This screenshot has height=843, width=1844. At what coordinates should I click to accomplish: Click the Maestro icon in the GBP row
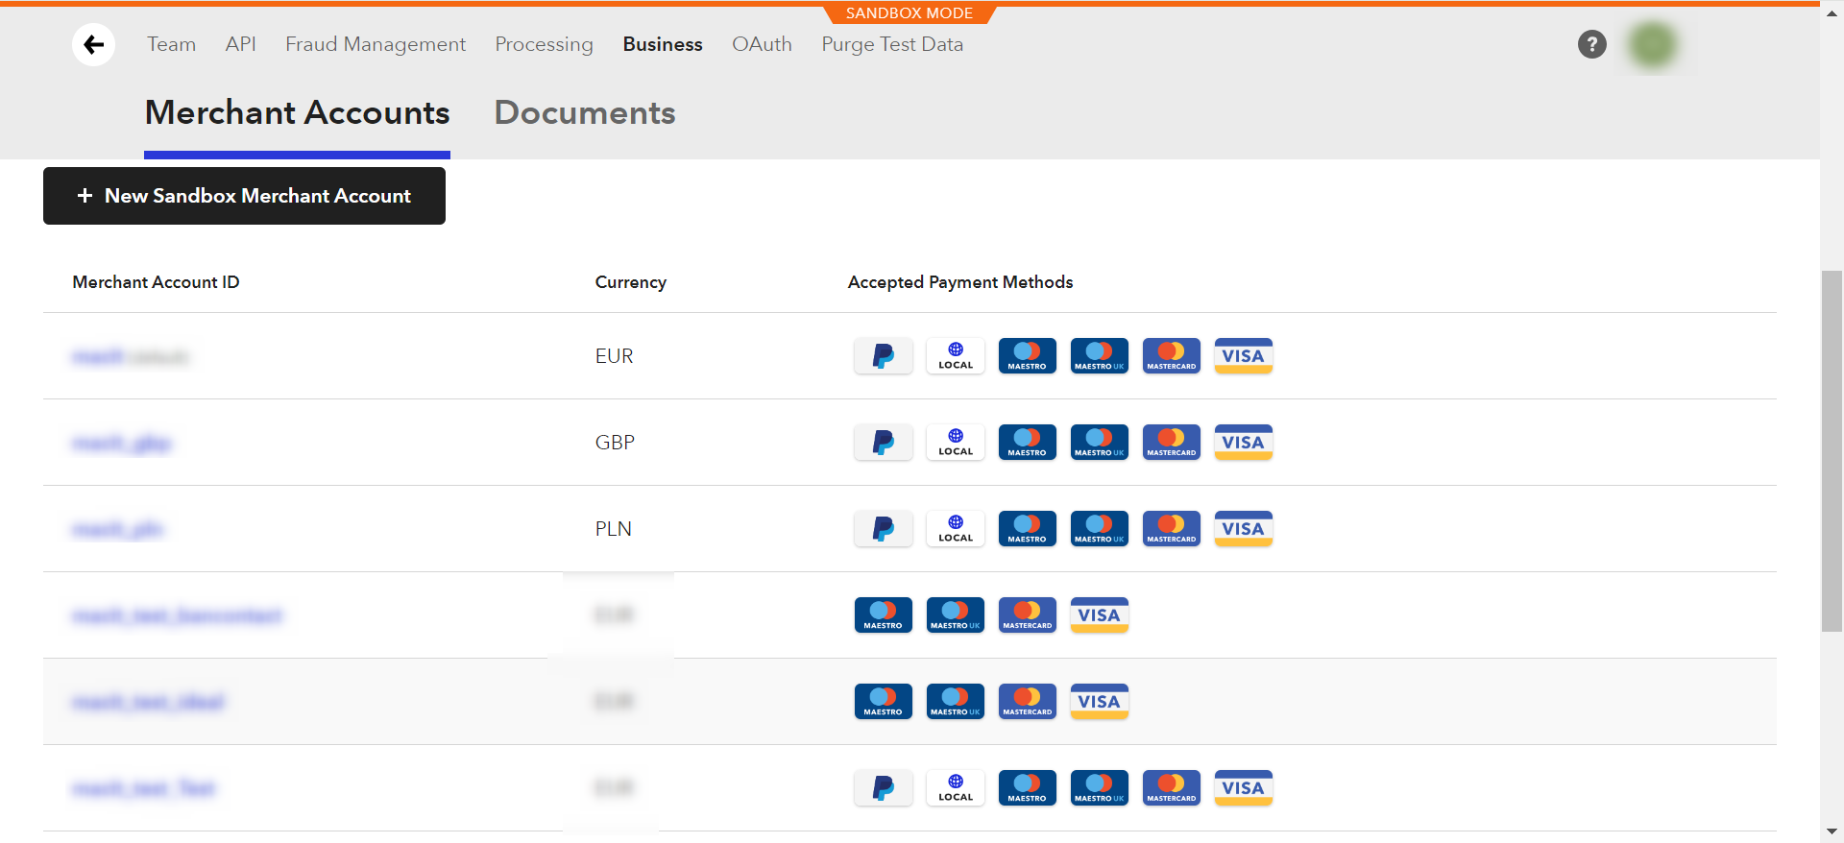tap(1028, 443)
